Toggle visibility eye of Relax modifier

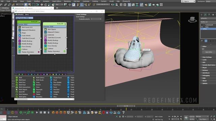(202, 27)
